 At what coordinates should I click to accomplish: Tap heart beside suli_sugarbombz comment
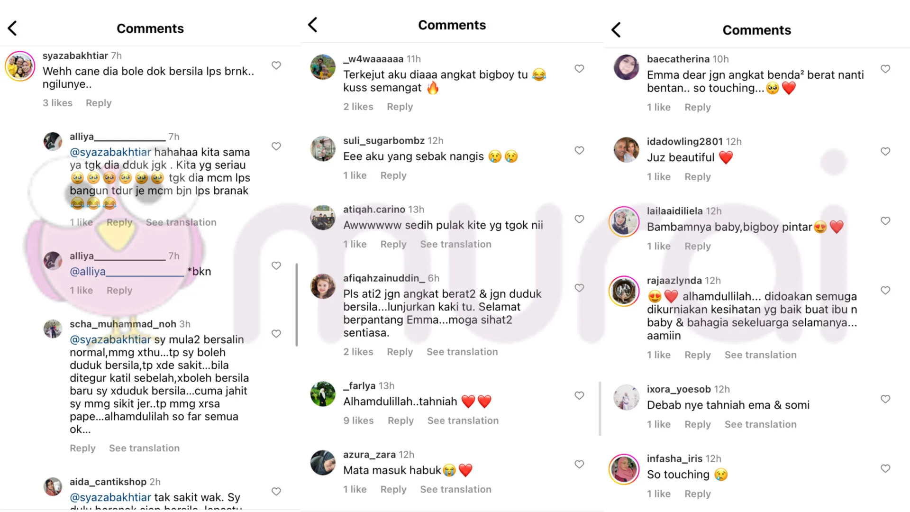[579, 150]
